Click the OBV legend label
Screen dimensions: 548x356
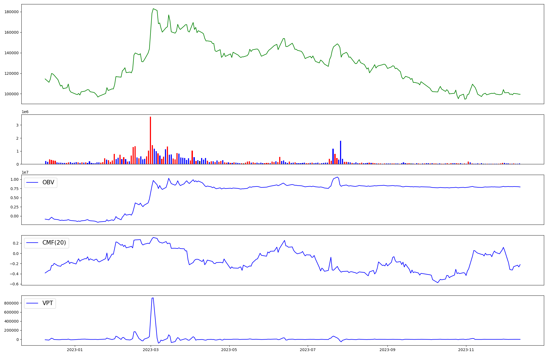pyautogui.click(x=48, y=183)
